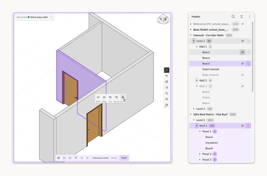The image size is (267, 176).
Task: Open kebab menu of the purple Board row
Action: (x=248, y=64)
